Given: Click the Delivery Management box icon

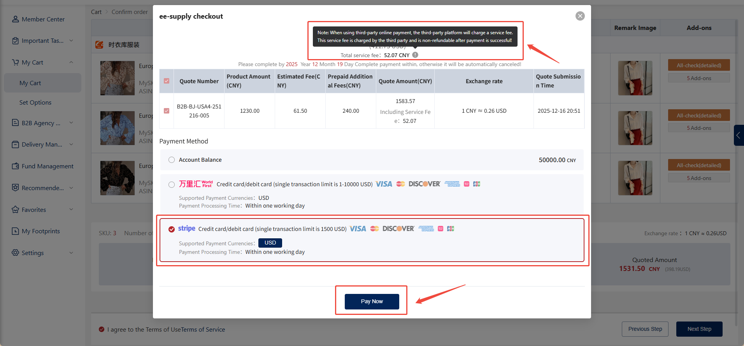Looking at the screenshot, I should point(15,144).
